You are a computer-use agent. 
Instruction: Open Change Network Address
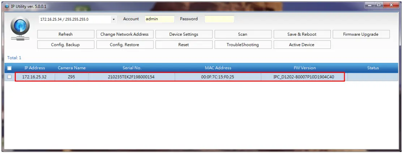click(x=125, y=34)
